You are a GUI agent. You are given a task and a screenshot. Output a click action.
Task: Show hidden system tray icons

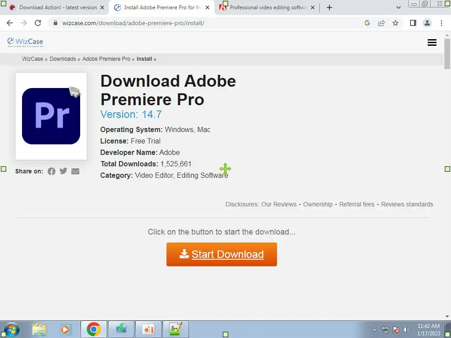coord(374,330)
